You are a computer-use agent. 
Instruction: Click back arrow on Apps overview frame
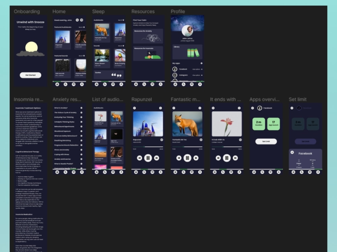(252, 108)
